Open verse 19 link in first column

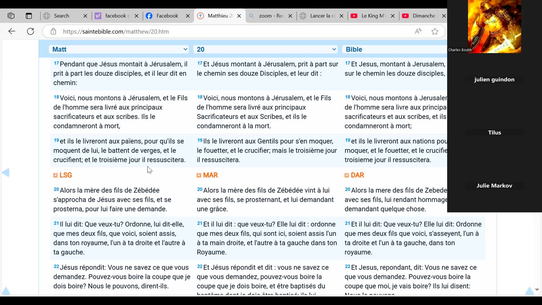pyautogui.click(x=56, y=140)
